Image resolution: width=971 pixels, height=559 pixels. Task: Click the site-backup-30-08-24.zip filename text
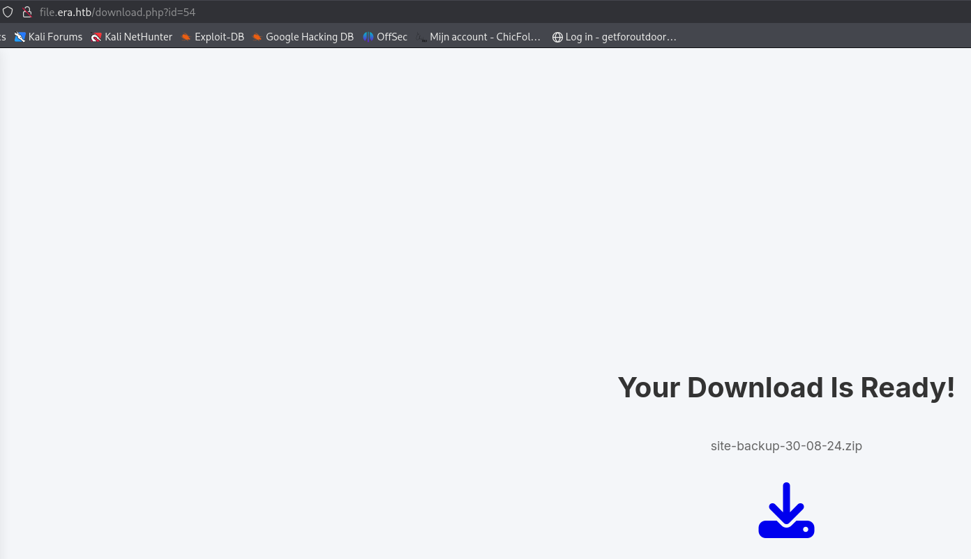(x=786, y=446)
